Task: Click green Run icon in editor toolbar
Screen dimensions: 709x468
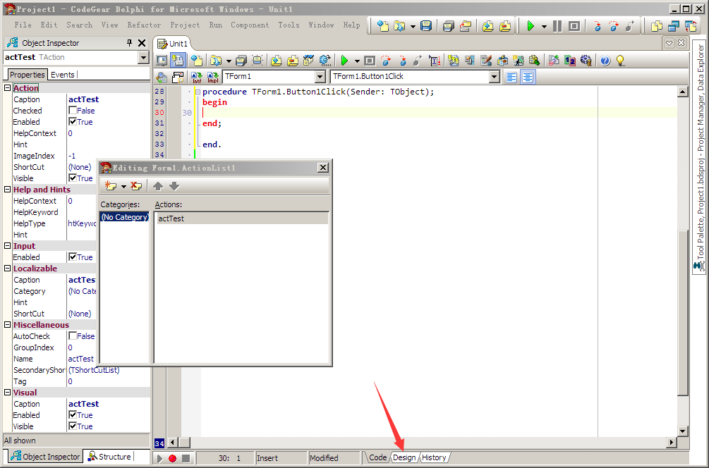Action: (x=344, y=60)
